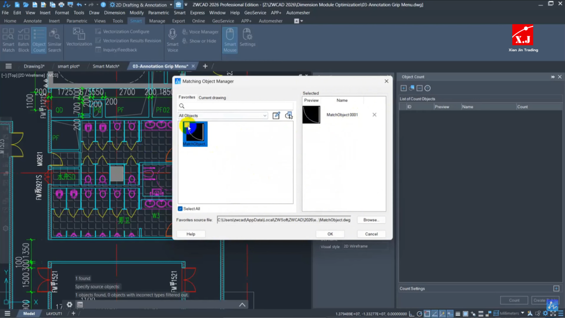Click the Browse button
565x318 pixels.
[370, 220]
